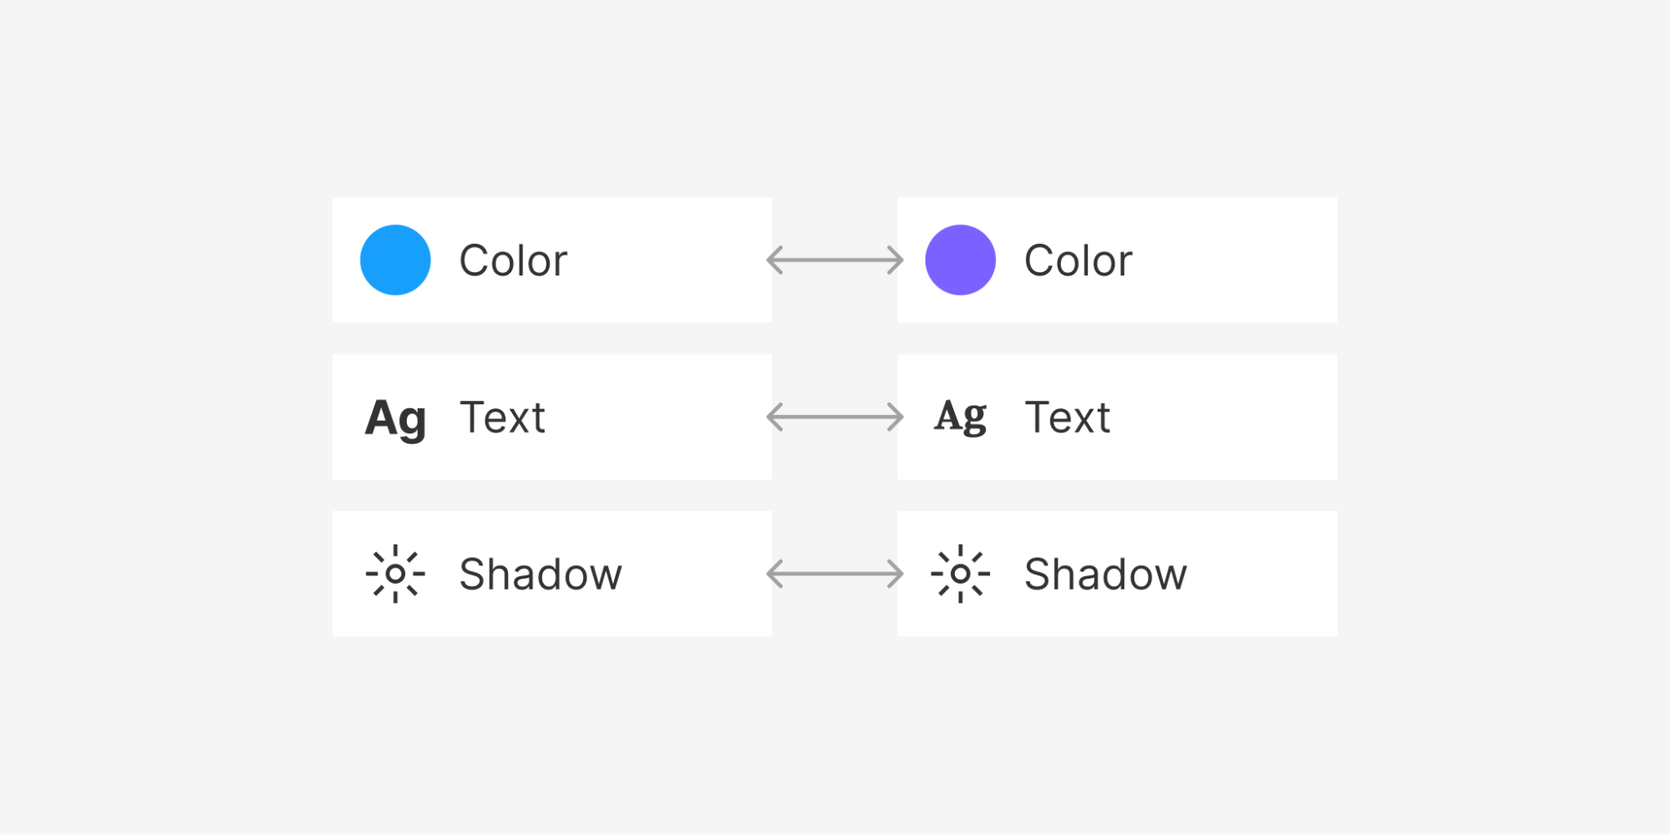This screenshot has height=835, width=1670.
Task: Click the purple color circle
Action: tap(960, 260)
